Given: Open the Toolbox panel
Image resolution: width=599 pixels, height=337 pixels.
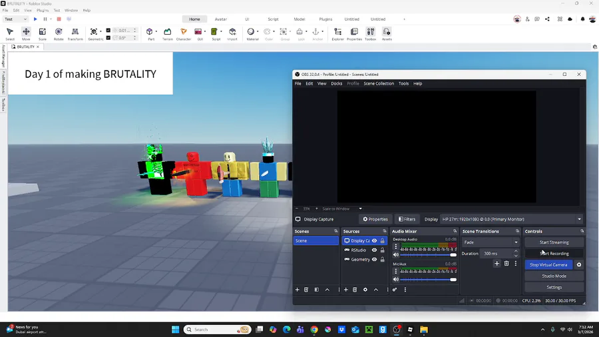Looking at the screenshot, I should click(371, 33).
